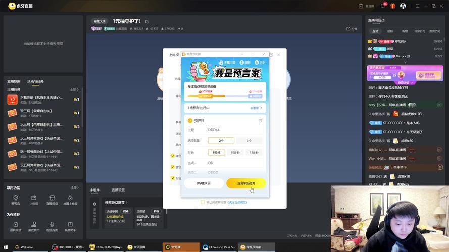Switch to the 守护(10) tab
The width and height of the screenshot is (449, 252).
click(420, 31)
